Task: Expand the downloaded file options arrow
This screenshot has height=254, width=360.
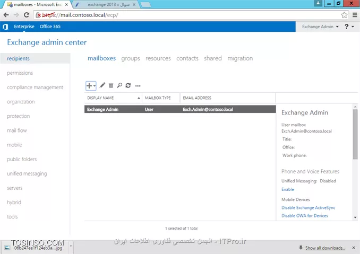Action: click(71, 246)
